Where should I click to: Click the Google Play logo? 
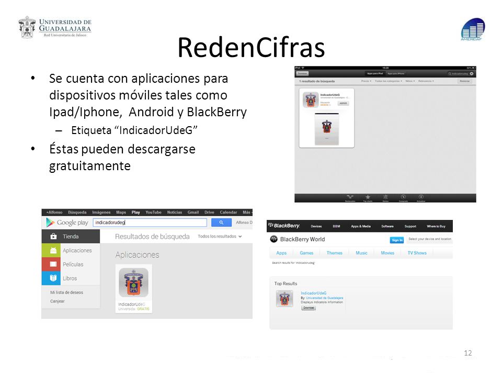coord(67,223)
